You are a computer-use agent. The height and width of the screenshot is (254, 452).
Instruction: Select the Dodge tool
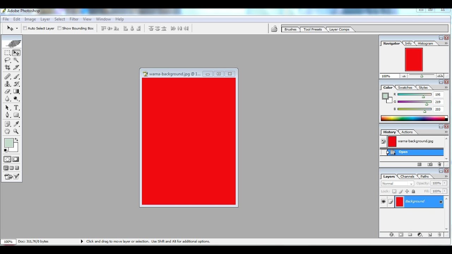(16, 99)
